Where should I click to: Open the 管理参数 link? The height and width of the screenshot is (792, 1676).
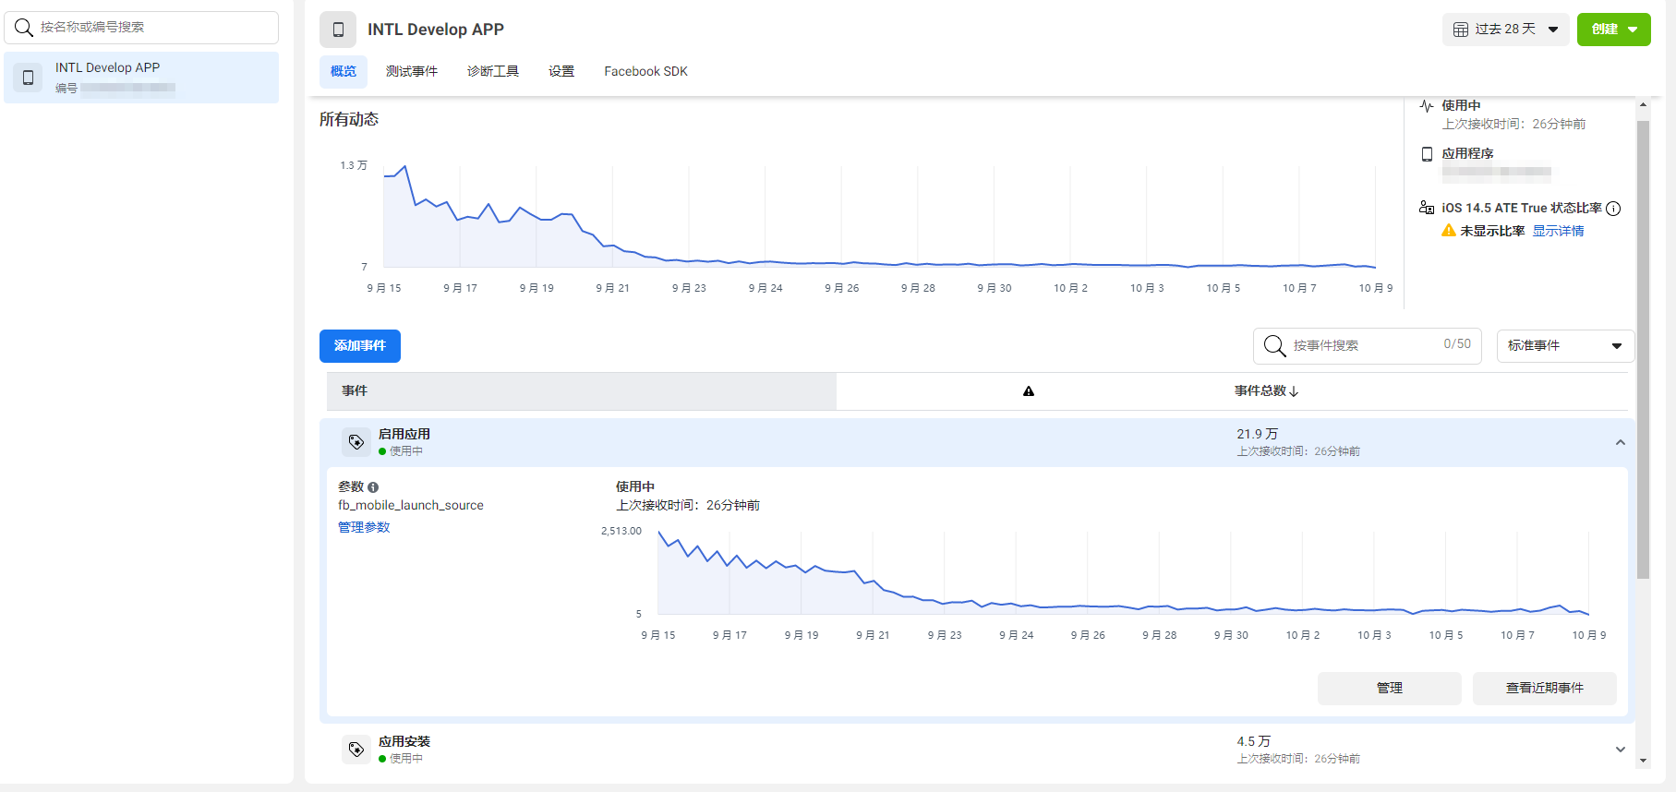pyautogui.click(x=364, y=528)
